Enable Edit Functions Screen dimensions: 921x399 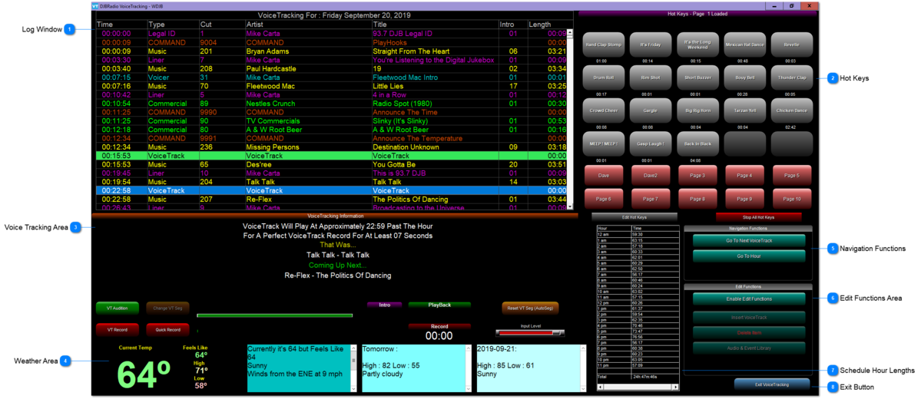click(x=749, y=298)
